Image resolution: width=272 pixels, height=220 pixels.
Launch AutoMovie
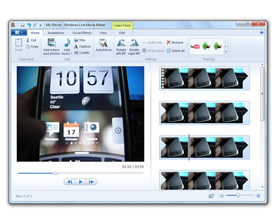click(x=104, y=45)
